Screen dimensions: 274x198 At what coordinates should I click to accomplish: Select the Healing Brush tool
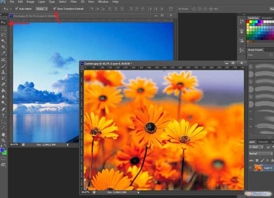(3, 60)
